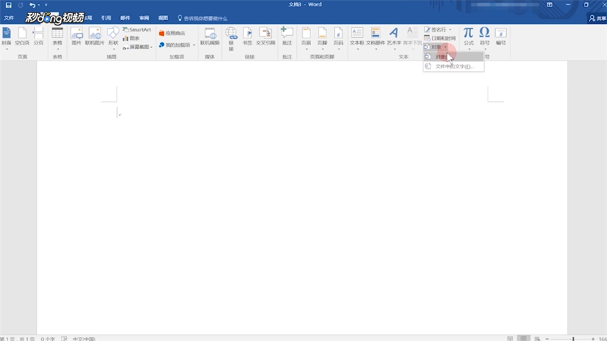The image size is (607, 341).
Task: Insert an equation with the π 公式 button
Action: (x=468, y=38)
